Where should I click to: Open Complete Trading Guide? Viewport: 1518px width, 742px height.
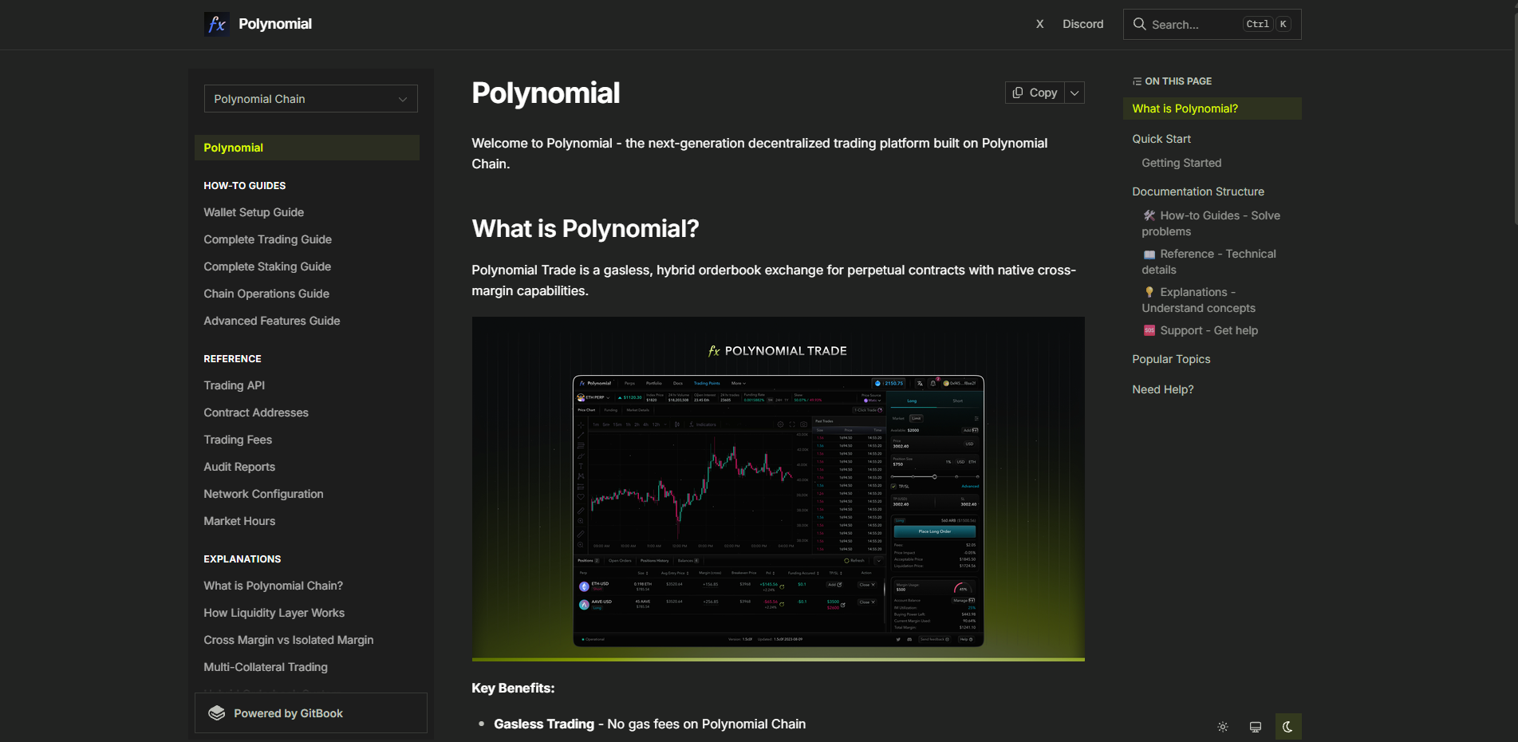(267, 239)
